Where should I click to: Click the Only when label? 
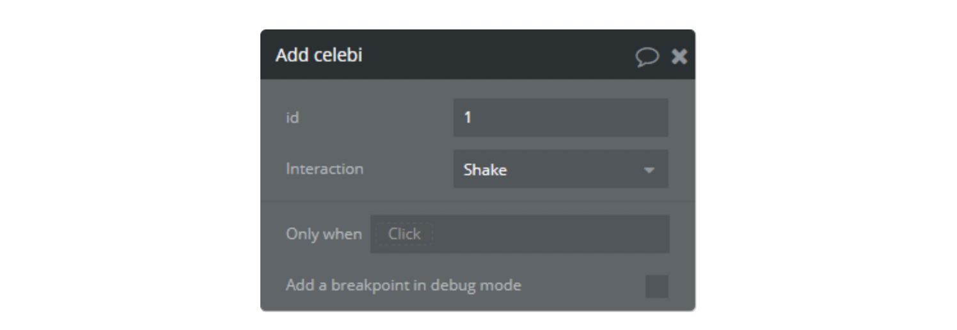click(324, 234)
